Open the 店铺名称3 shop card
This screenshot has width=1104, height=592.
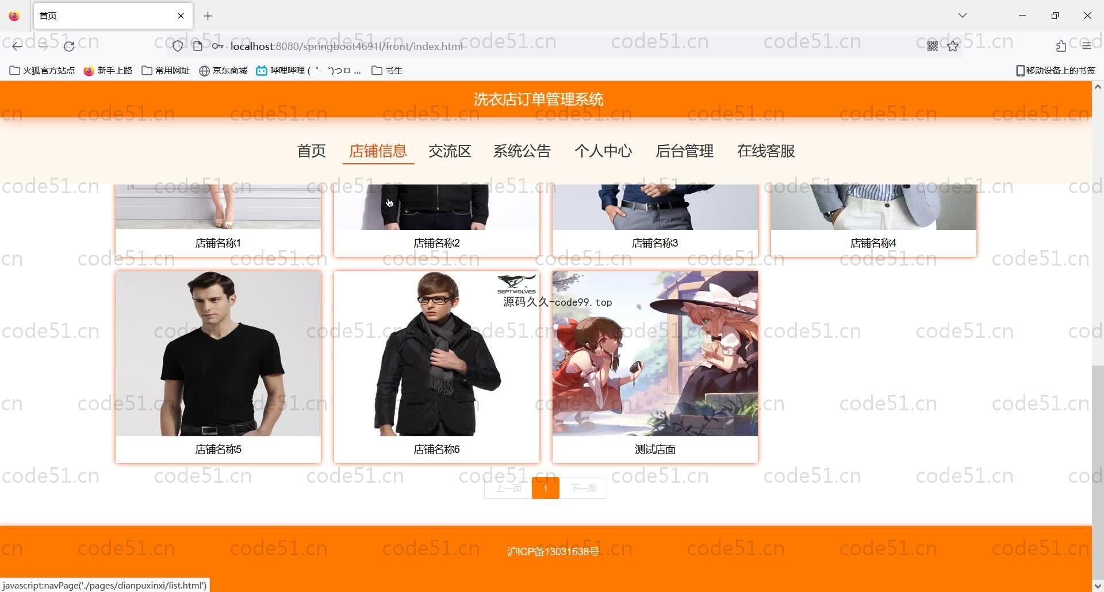(655, 221)
